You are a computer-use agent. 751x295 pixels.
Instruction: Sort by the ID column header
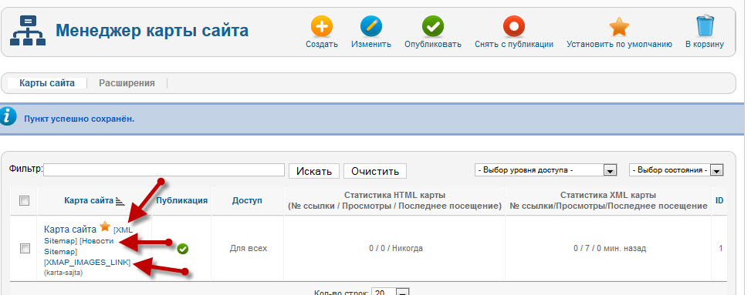[719, 201]
